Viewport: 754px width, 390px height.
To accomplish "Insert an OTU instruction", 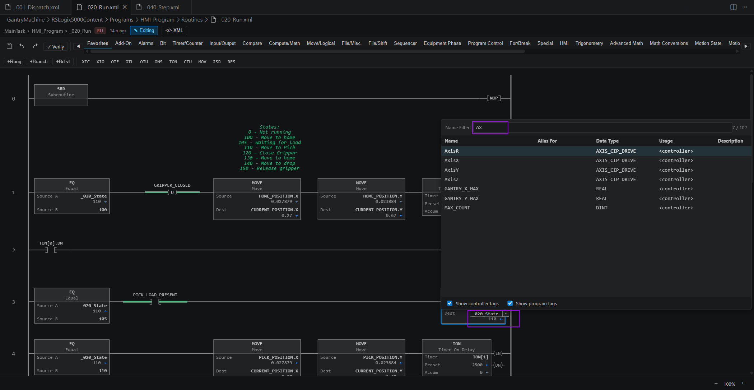I will (144, 62).
